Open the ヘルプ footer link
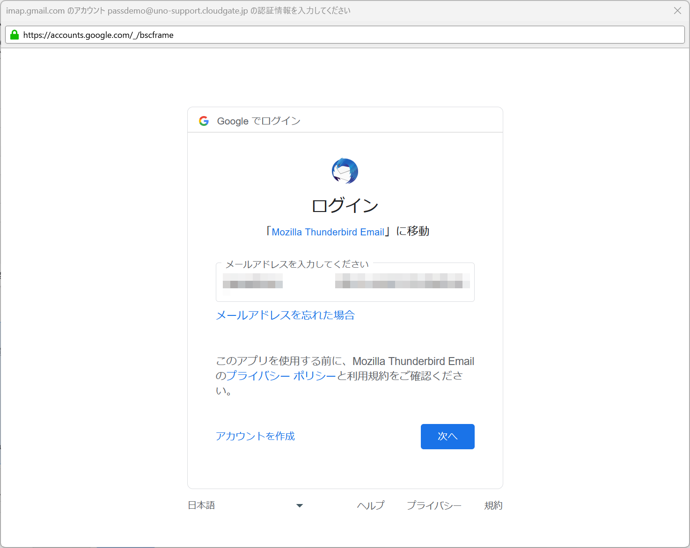Screen dimensions: 690x548 (371, 505)
